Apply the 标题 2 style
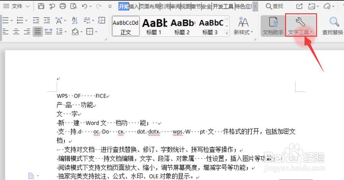This screenshot has width=344, height=180. (x=182, y=26)
